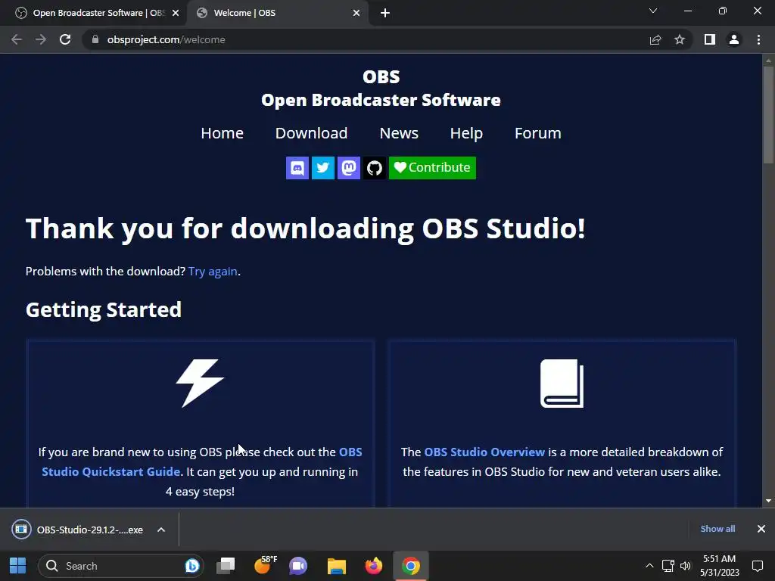Open the Home navigation link
Screen dimensions: 775x581
coord(222,133)
